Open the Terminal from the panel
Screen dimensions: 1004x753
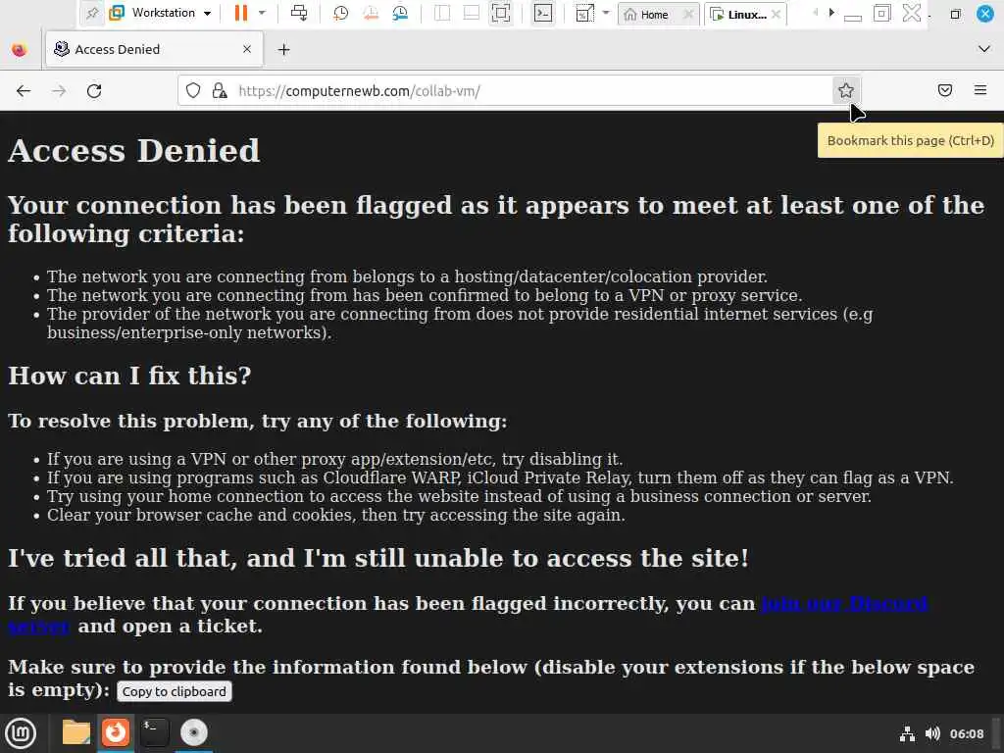(155, 732)
